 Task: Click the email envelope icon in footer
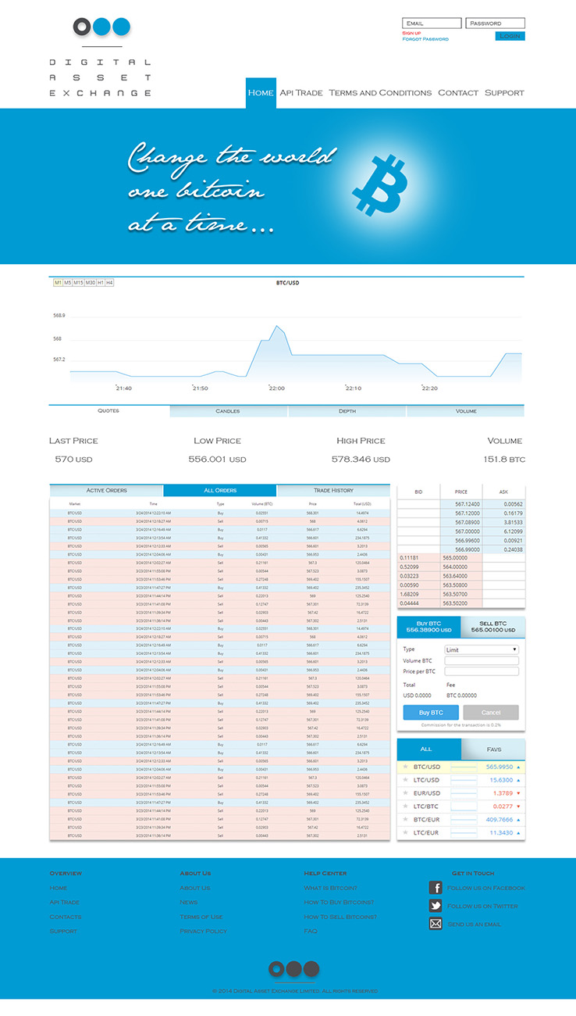tap(436, 924)
